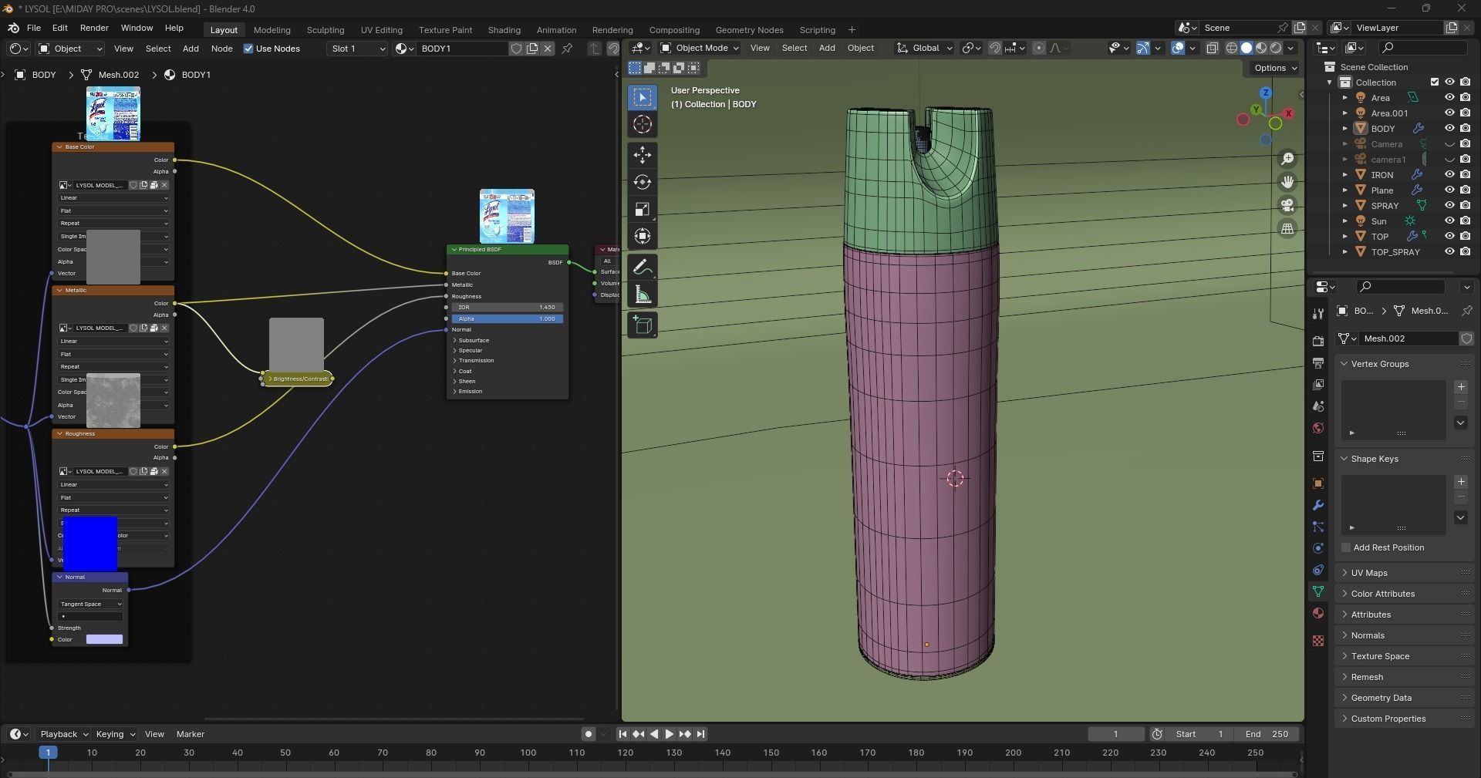The width and height of the screenshot is (1481, 778).
Task: Add a new vertex group with plus
Action: [x=1461, y=387]
